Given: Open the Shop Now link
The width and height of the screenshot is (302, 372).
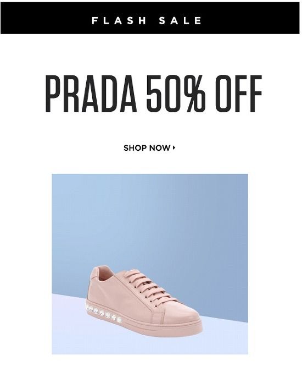Looking at the screenshot, I should (149, 148).
